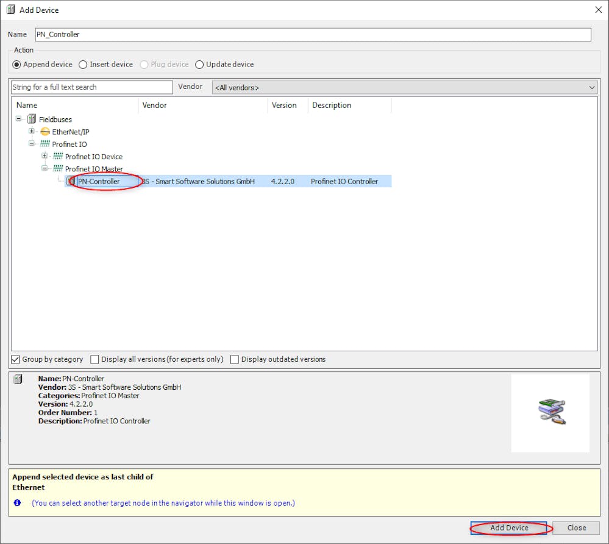Image resolution: width=609 pixels, height=544 pixels.
Task: Collapse the Profinet IO Master node
Action: (45, 169)
